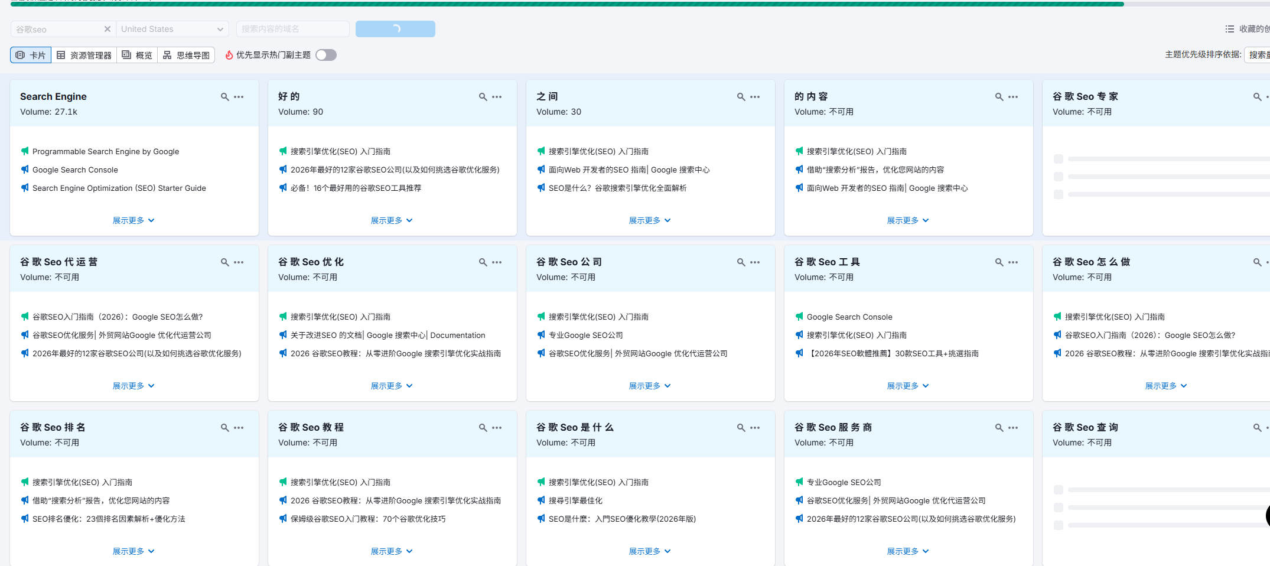Open Google Search Console link in Search Engine card
Screen dimensions: 1270x566
(75, 170)
